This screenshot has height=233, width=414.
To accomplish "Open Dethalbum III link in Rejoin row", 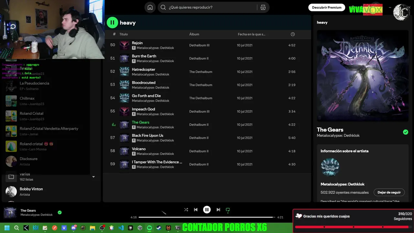I will click(x=199, y=45).
